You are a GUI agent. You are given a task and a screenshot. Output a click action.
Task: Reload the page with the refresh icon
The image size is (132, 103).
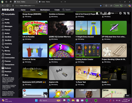tap(7, 6)
